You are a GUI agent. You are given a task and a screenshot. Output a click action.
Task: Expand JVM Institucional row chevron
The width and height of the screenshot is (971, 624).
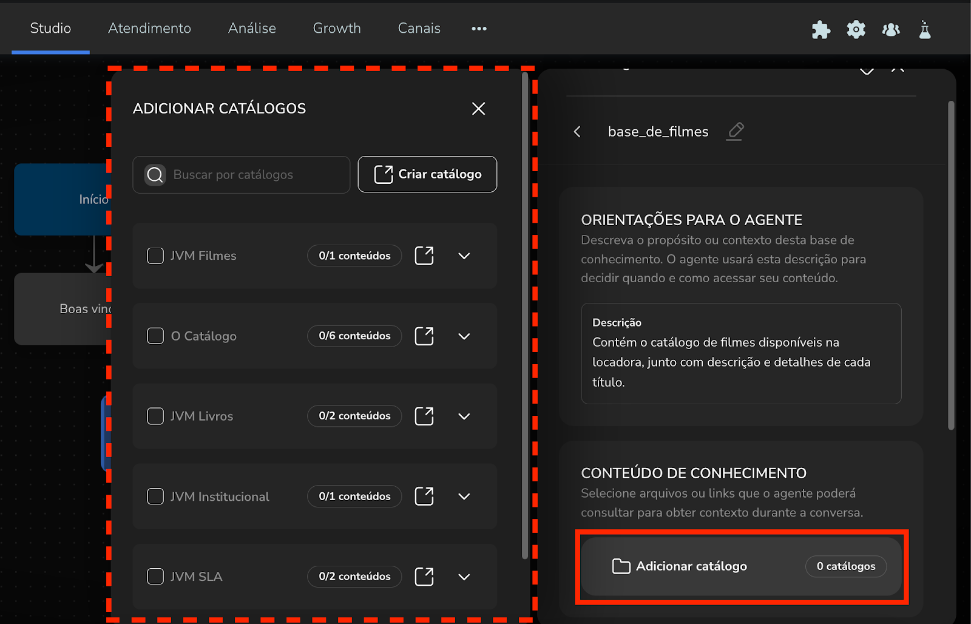pos(464,497)
